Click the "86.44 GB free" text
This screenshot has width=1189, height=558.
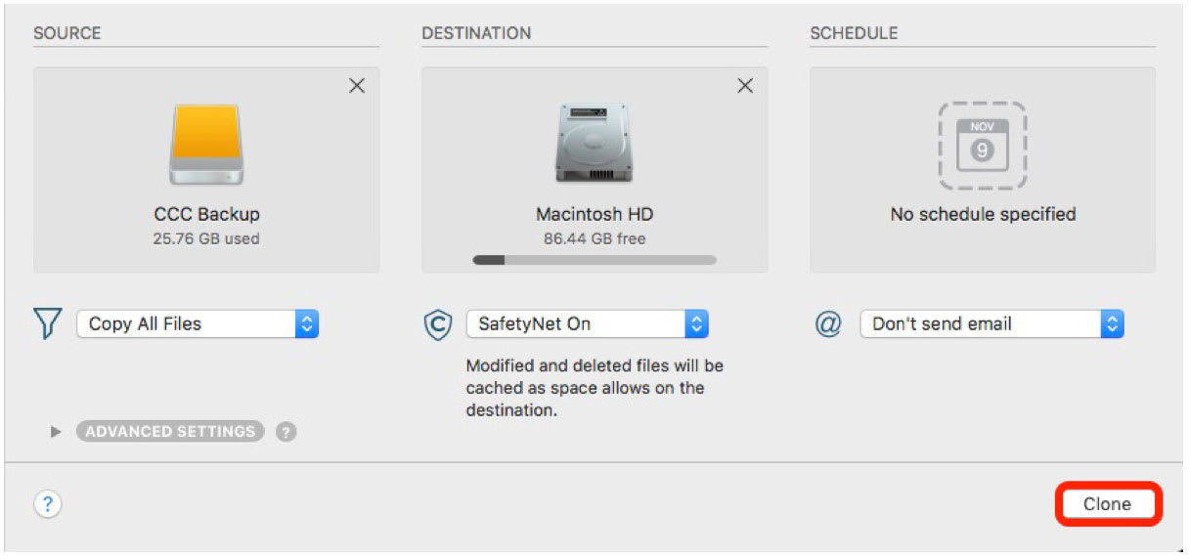594,238
